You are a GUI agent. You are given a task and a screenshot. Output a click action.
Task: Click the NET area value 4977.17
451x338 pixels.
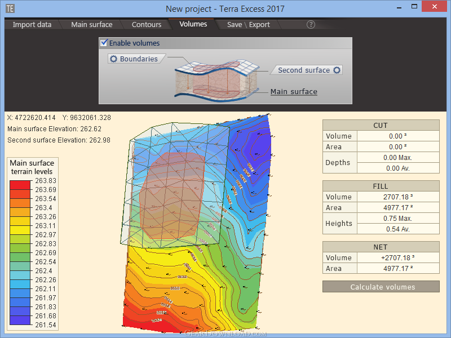click(x=398, y=269)
